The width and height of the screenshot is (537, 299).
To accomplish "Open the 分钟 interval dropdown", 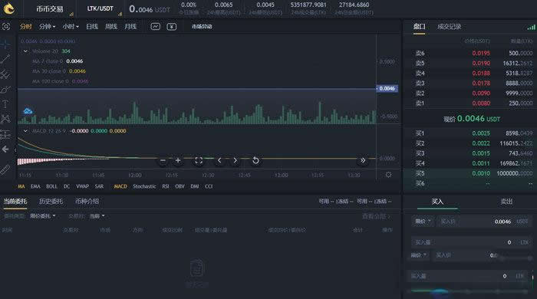I will click(x=47, y=26).
